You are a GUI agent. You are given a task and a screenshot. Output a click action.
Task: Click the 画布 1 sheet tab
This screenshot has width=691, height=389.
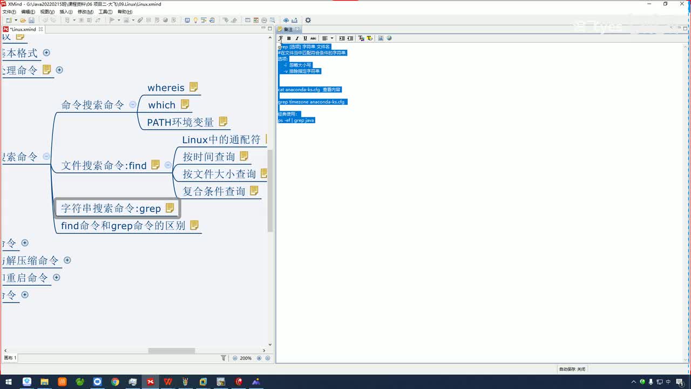[x=10, y=358]
